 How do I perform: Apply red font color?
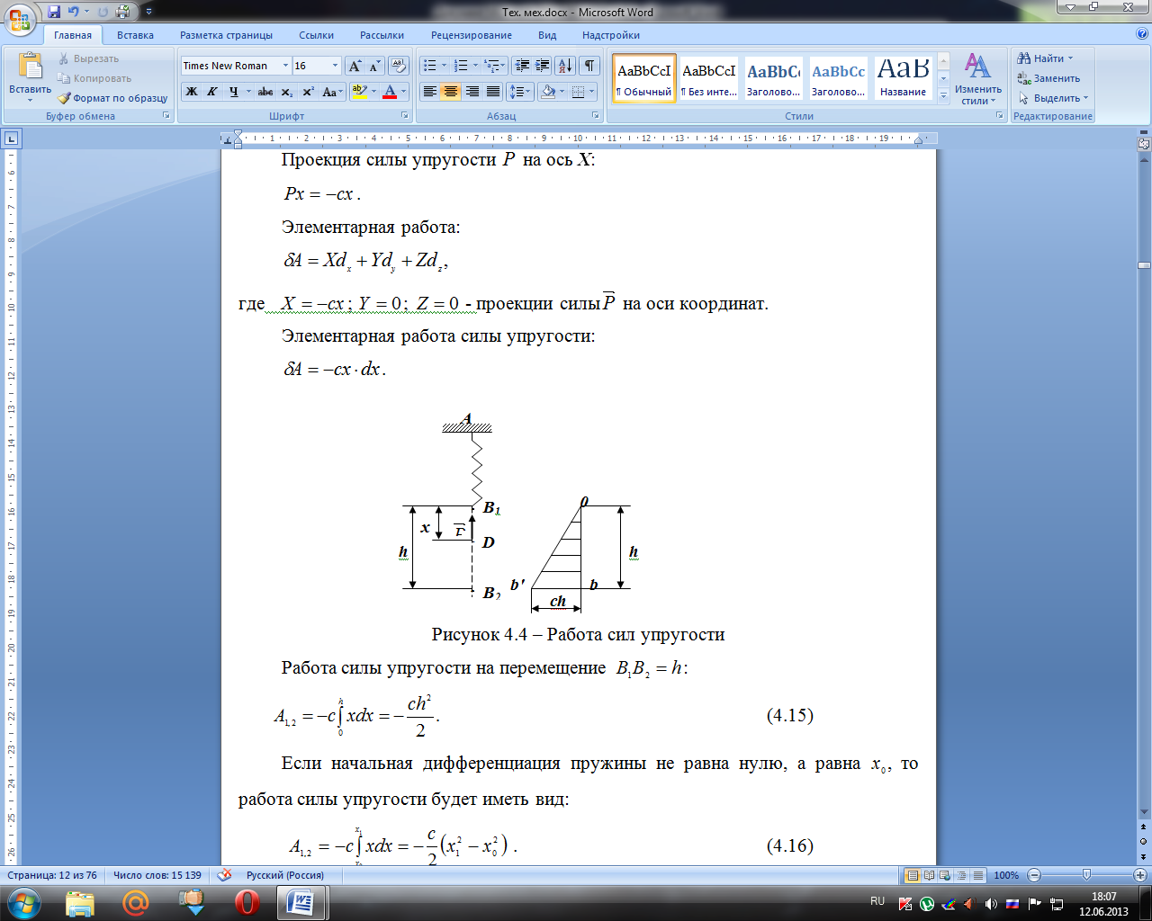[390, 92]
